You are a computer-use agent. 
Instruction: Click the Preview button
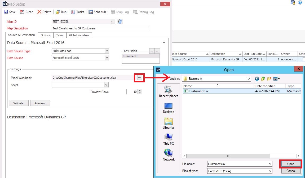[x=40, y=103]
